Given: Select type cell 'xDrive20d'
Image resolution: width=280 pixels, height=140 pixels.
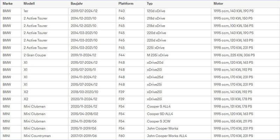Looking at the screenshot, I should [x=155, y=63].
